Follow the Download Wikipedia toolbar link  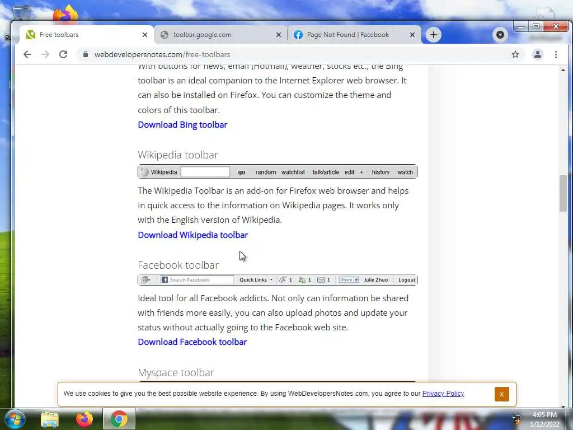(192, 235)
